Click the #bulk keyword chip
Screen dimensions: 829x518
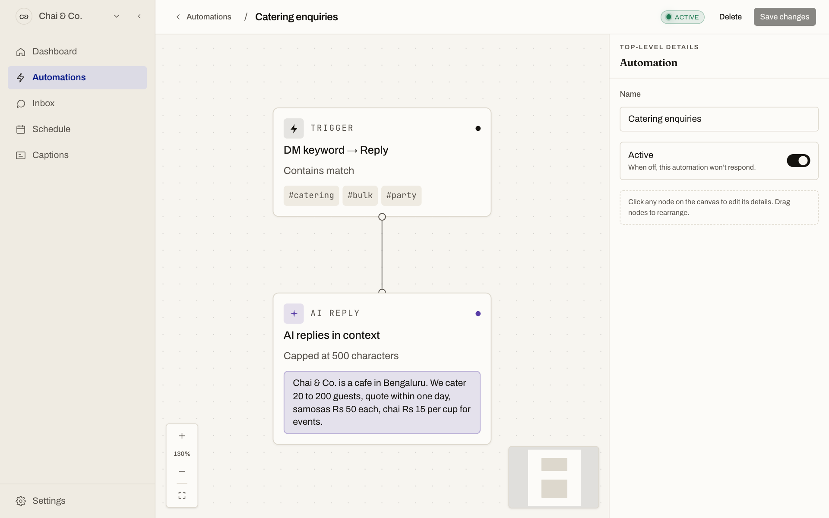coord(360,196)
